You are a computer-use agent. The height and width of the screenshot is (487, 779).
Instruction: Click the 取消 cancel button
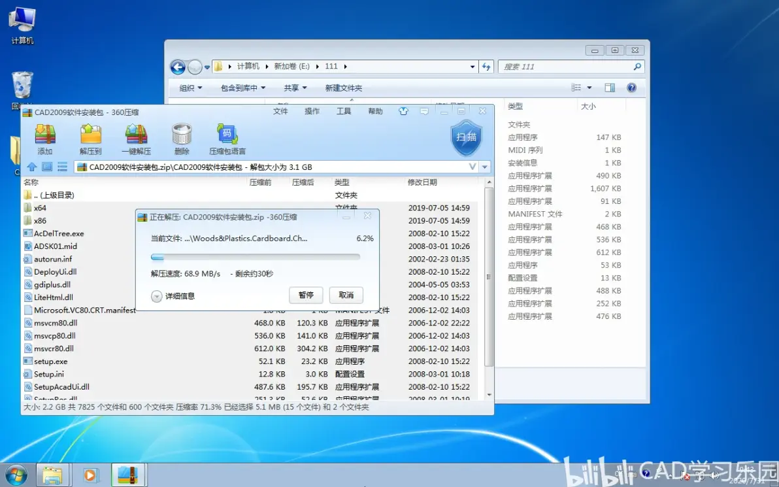346,295
